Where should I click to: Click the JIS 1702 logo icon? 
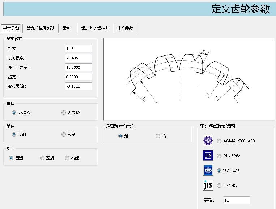click(x=208, y=185)
